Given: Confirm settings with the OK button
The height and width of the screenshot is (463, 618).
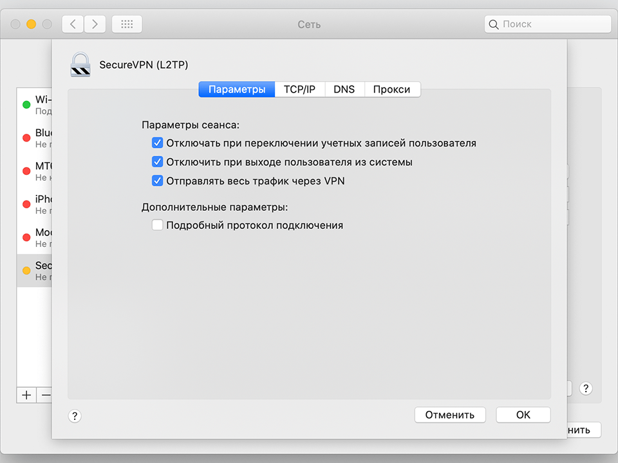Looking at the screenshot, I should point(523,415).
